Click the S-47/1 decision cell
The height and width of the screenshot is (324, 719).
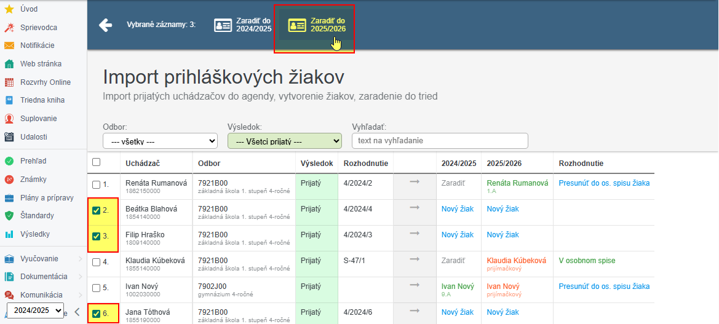tap(354, 261)
